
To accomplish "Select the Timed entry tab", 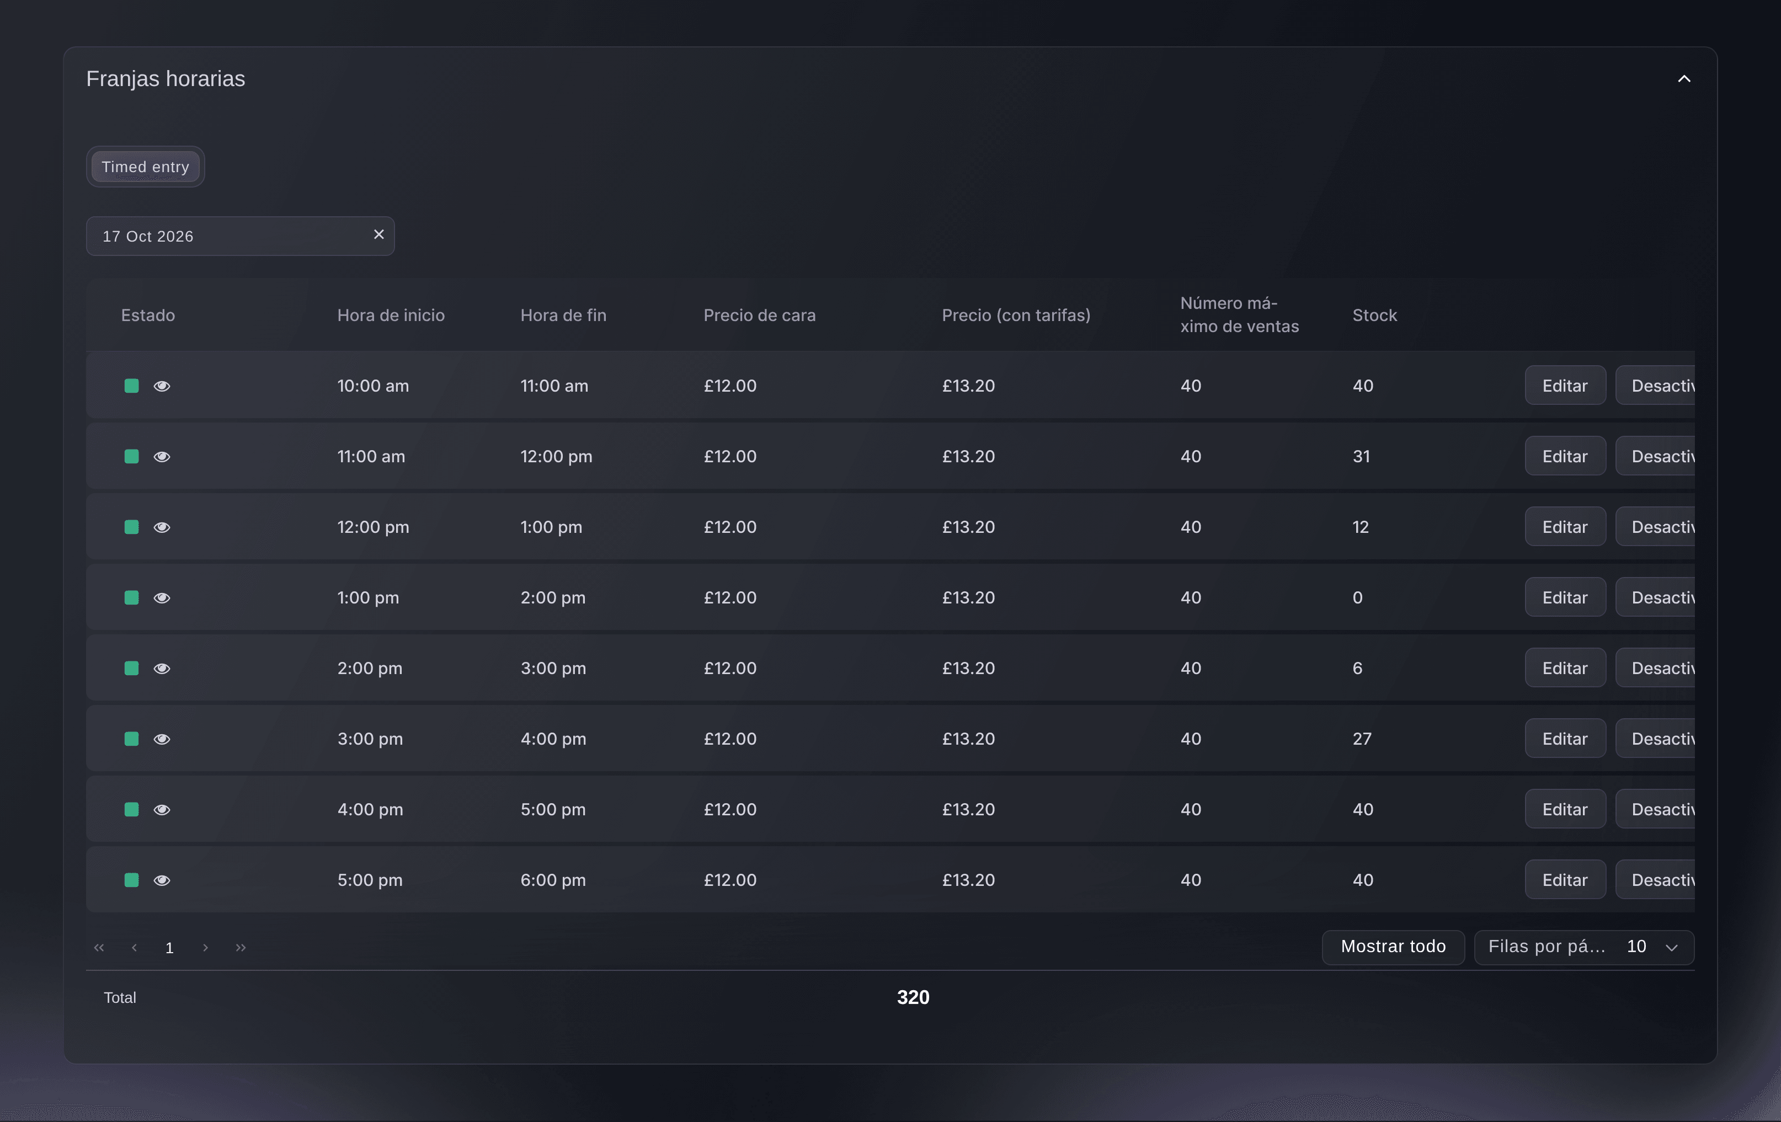I will (145, 167).
